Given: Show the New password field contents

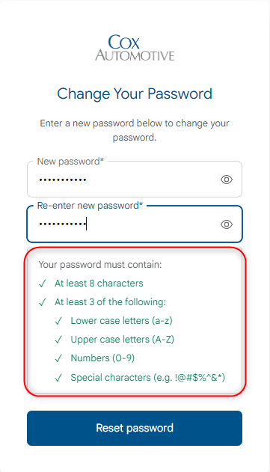Looking at the screenshot, I should click(227, 180).
